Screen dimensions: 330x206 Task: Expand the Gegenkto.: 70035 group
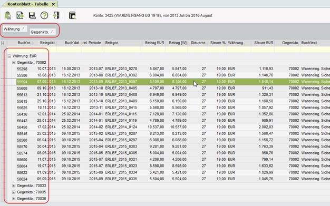coord(14,192)
